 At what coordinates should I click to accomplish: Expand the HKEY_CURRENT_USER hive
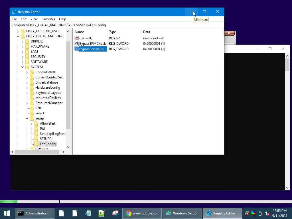(x=18, y=31)
